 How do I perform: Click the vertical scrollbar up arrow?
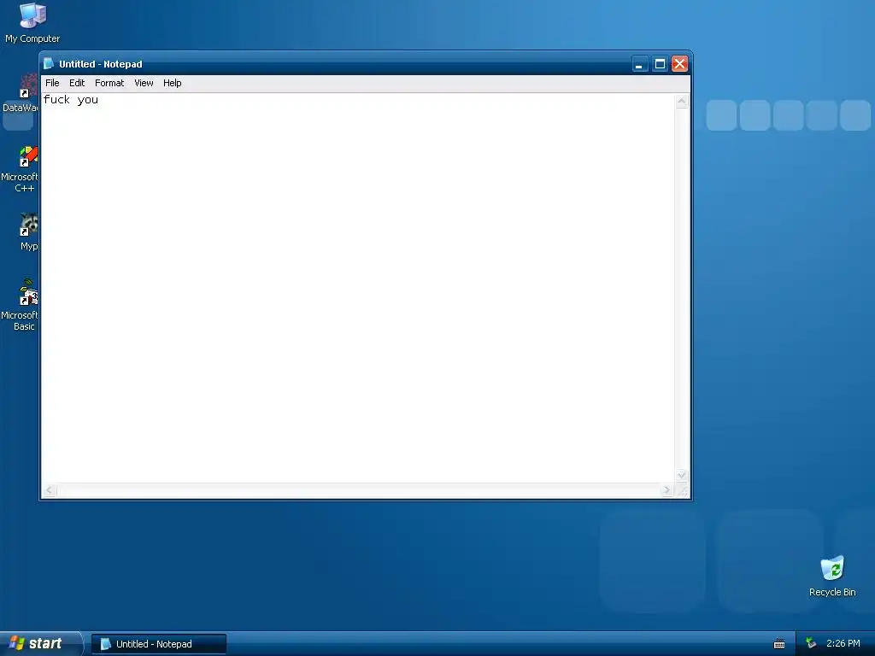click(681, 101)
